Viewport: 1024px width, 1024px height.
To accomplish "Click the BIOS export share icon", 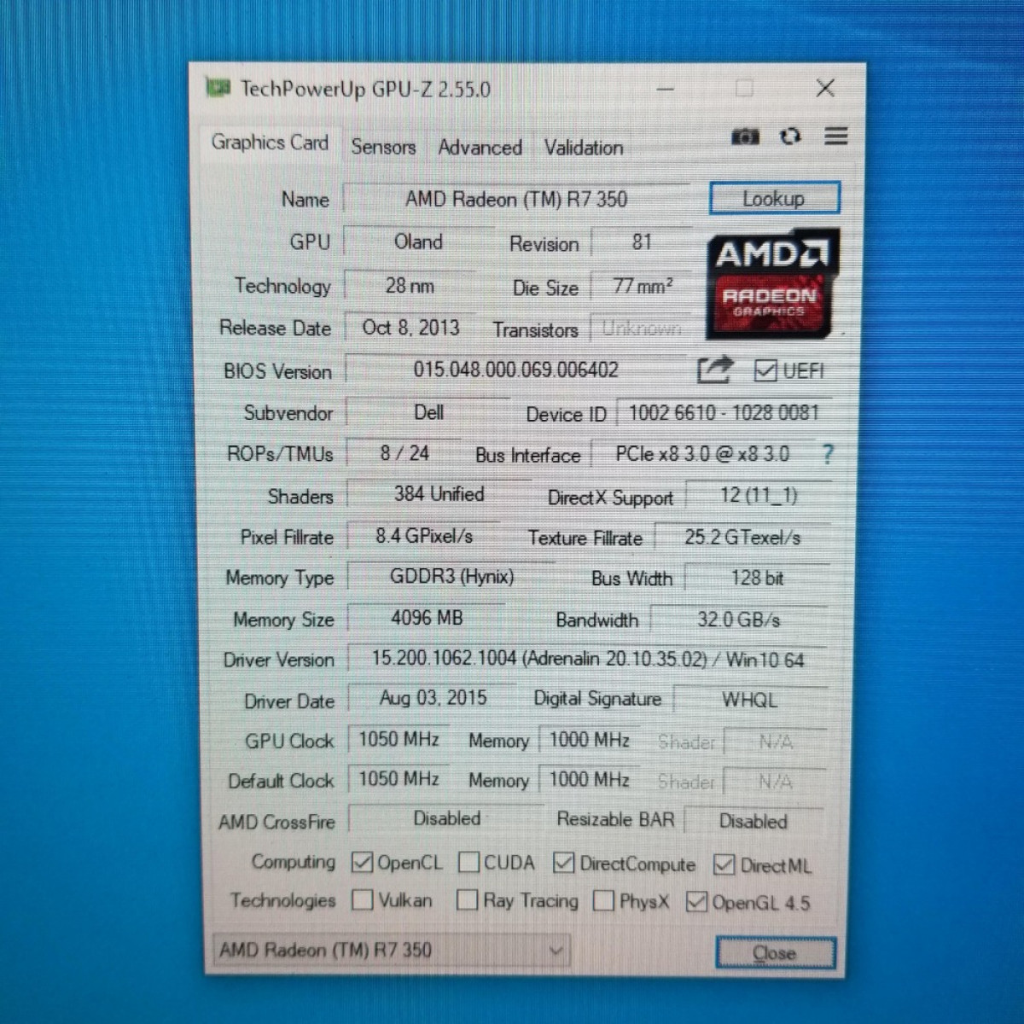I will [715, 369].
